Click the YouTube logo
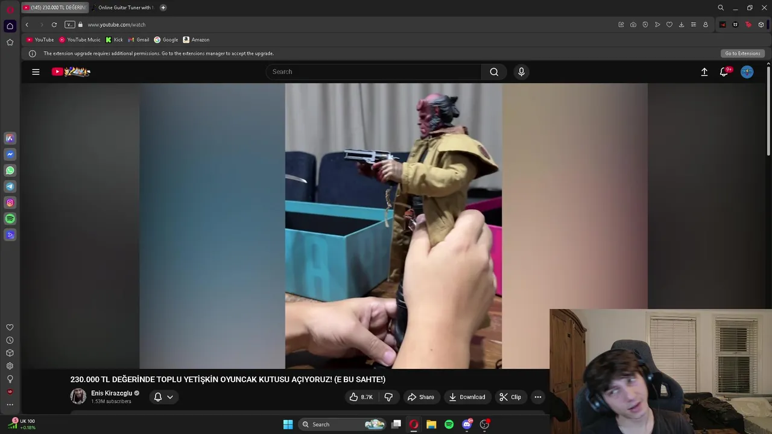The height and width of the screenshot is (434, 772). (71, 72)
